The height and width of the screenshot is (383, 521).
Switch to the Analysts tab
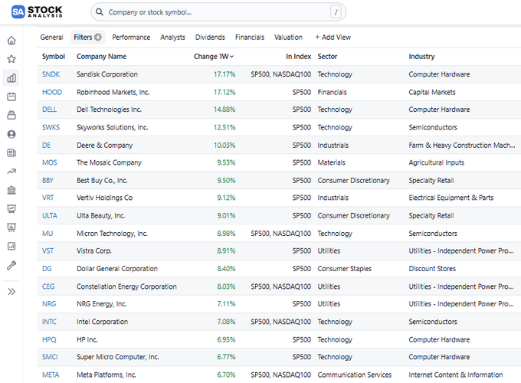(172, 38)
